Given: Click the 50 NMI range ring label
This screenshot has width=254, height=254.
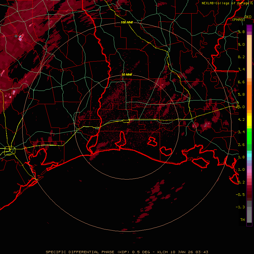Looking at the screenshot, I should [127, 75].
